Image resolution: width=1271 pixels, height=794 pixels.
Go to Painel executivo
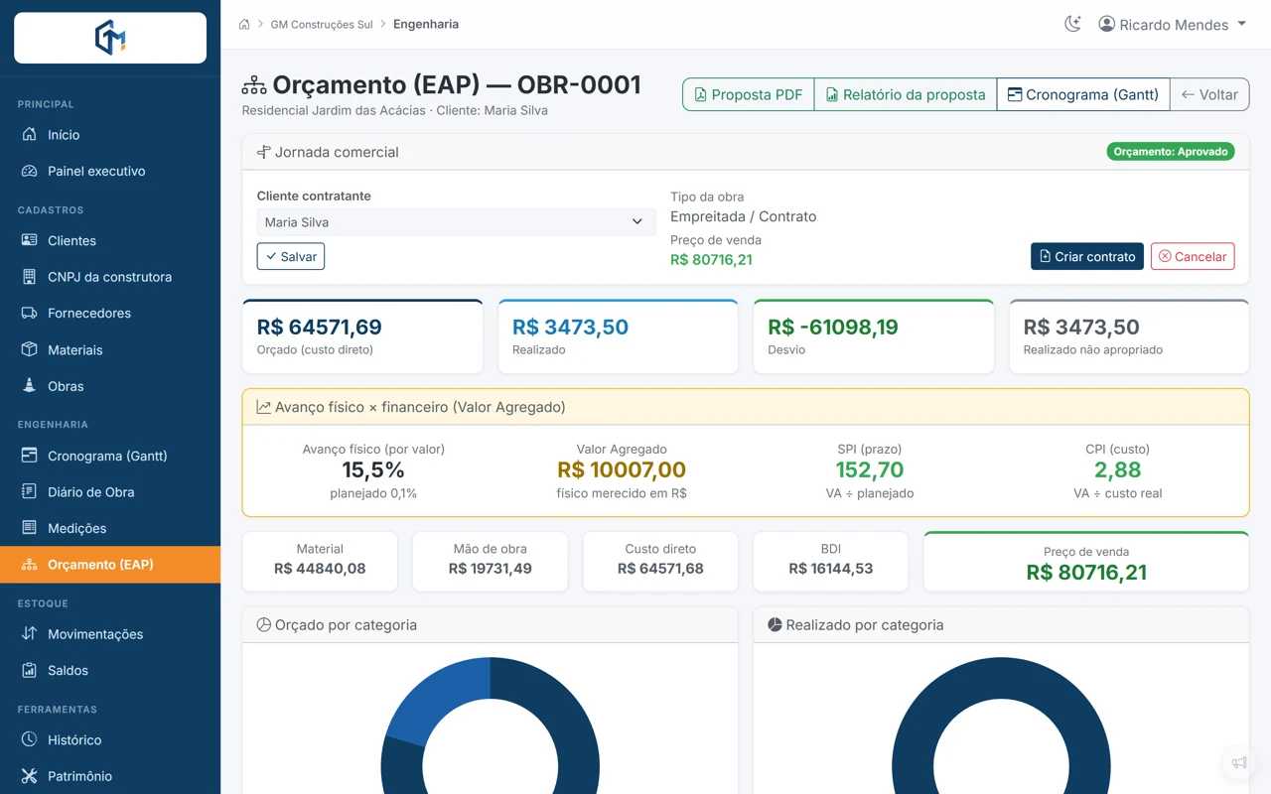click(110, 171)
